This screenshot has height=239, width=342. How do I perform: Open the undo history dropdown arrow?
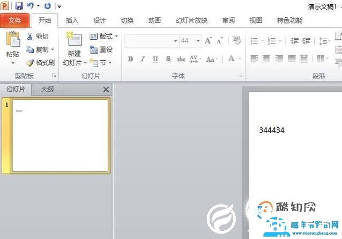coord(38,6)
